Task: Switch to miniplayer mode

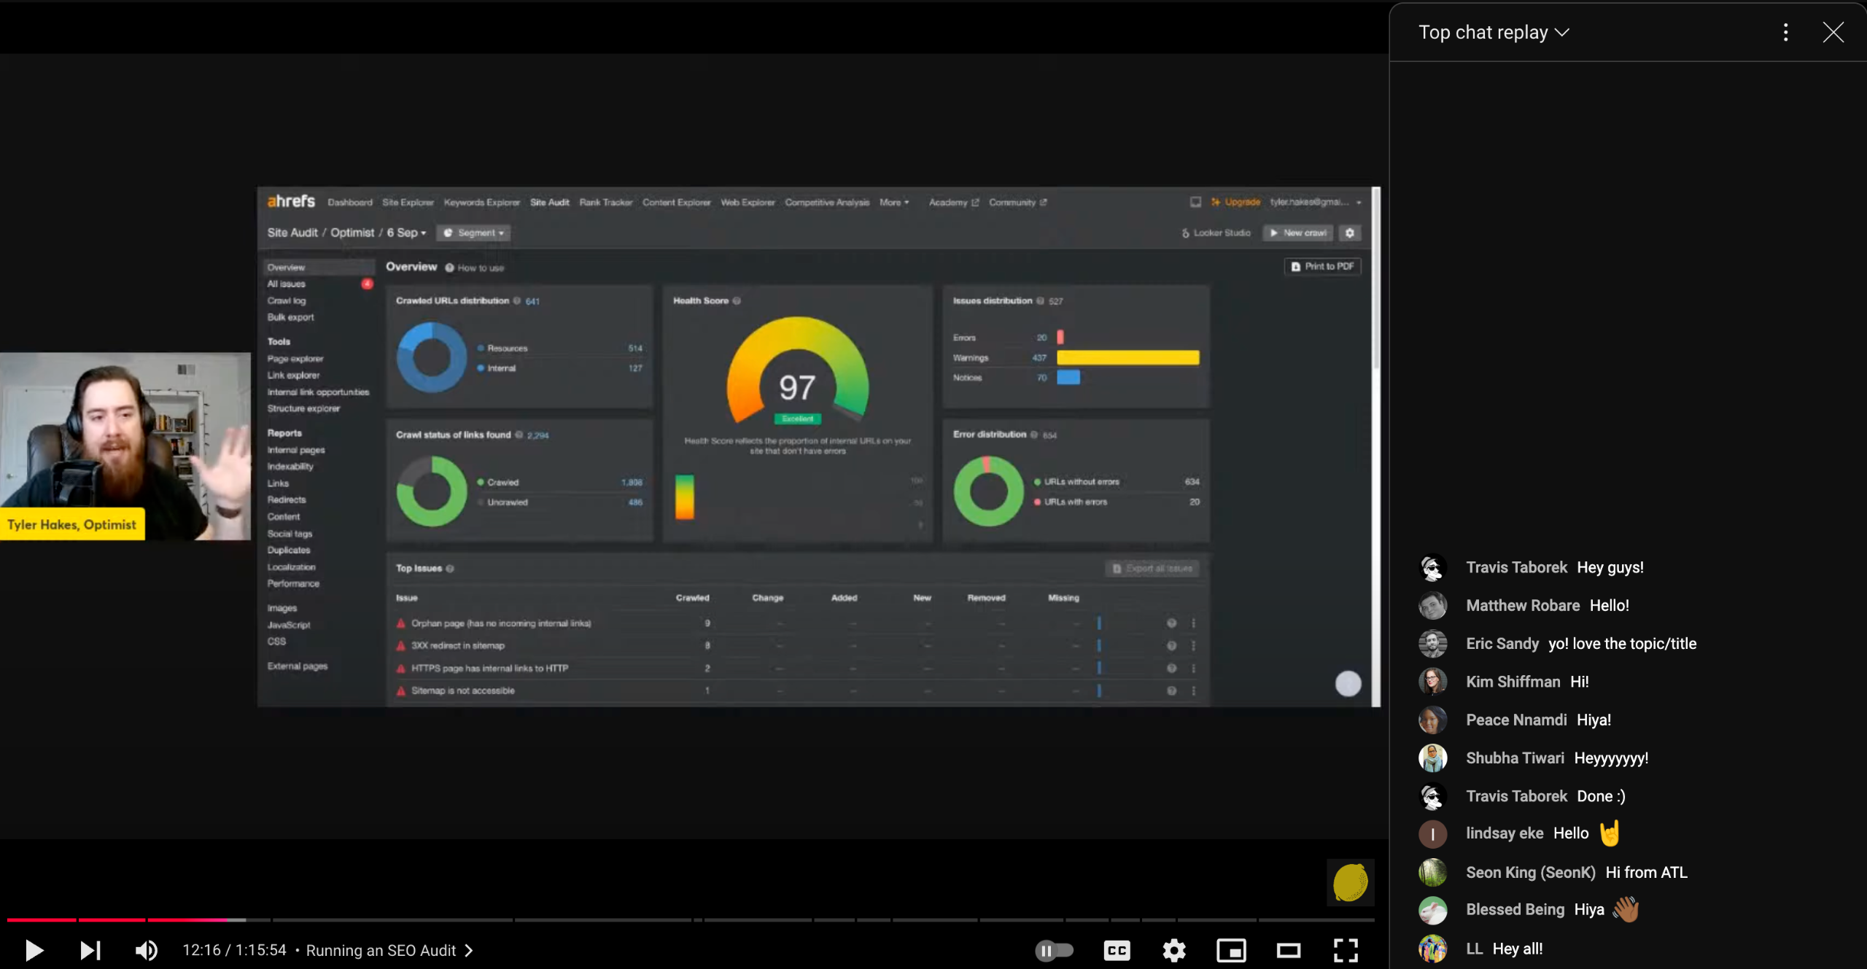Action: coord(1231,950)
